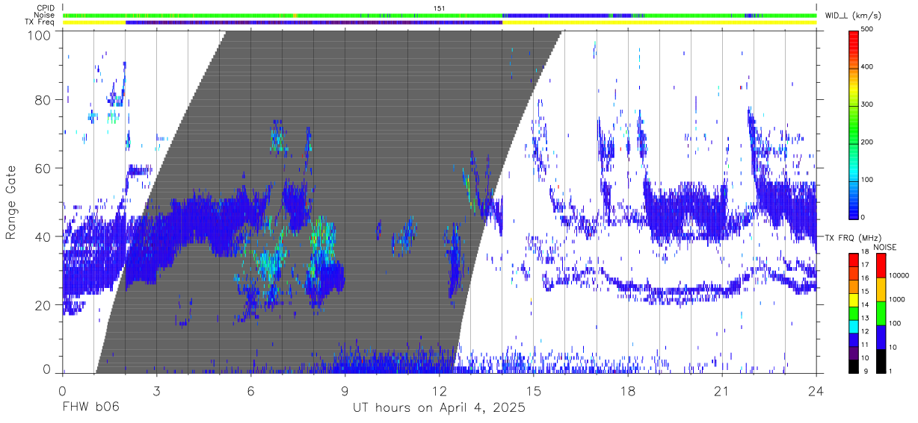The width and height of the screenshot is (918, 423).
Task: Click the red swatch in NOISE legend
Action: click(x=880, y=266)
